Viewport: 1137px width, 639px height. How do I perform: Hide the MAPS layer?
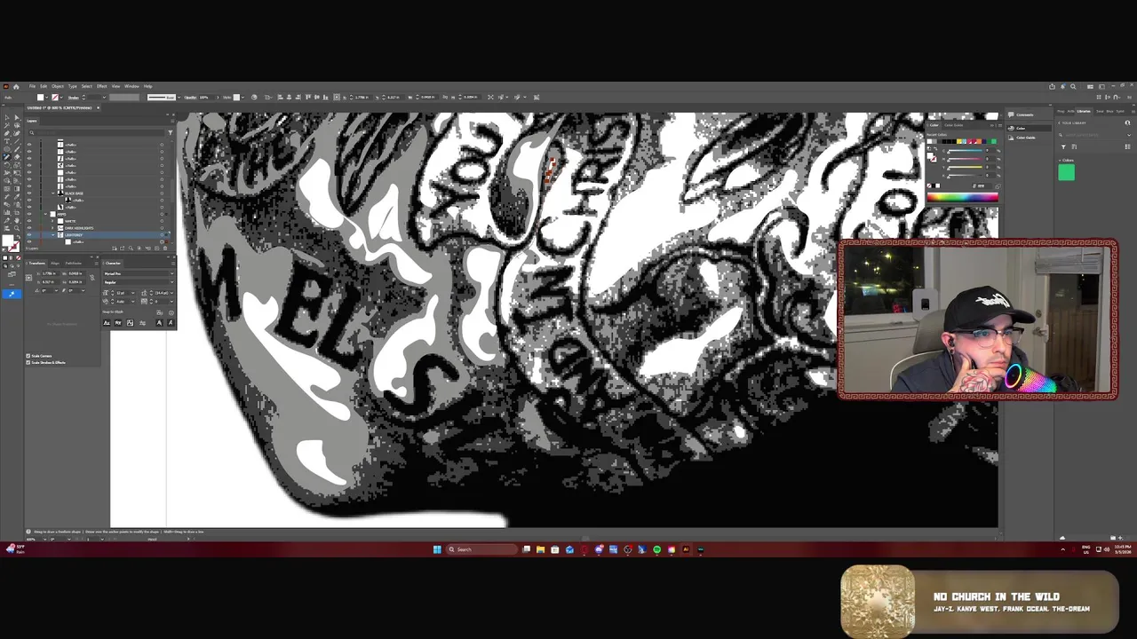click(29, 214)
